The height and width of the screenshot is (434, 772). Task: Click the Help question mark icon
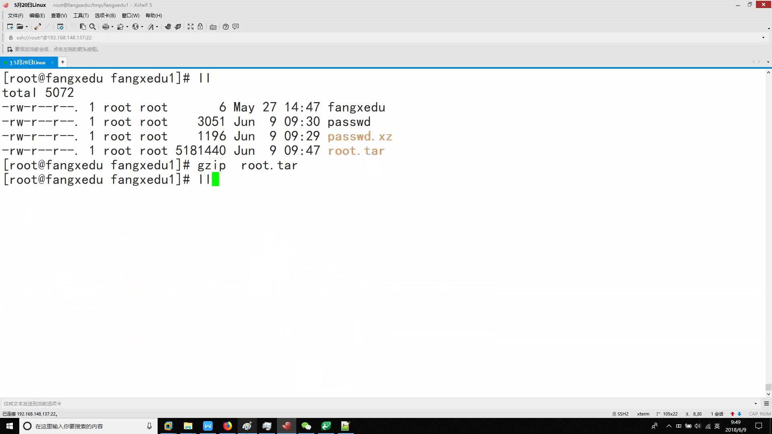[x=226, y=27]
